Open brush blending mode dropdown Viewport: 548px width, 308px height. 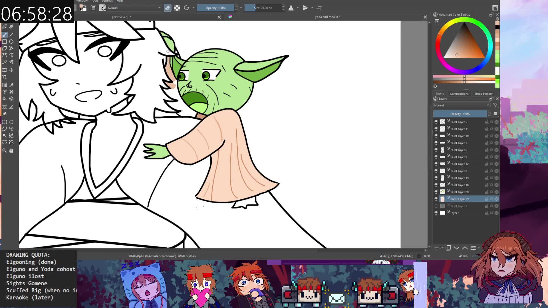134,8
